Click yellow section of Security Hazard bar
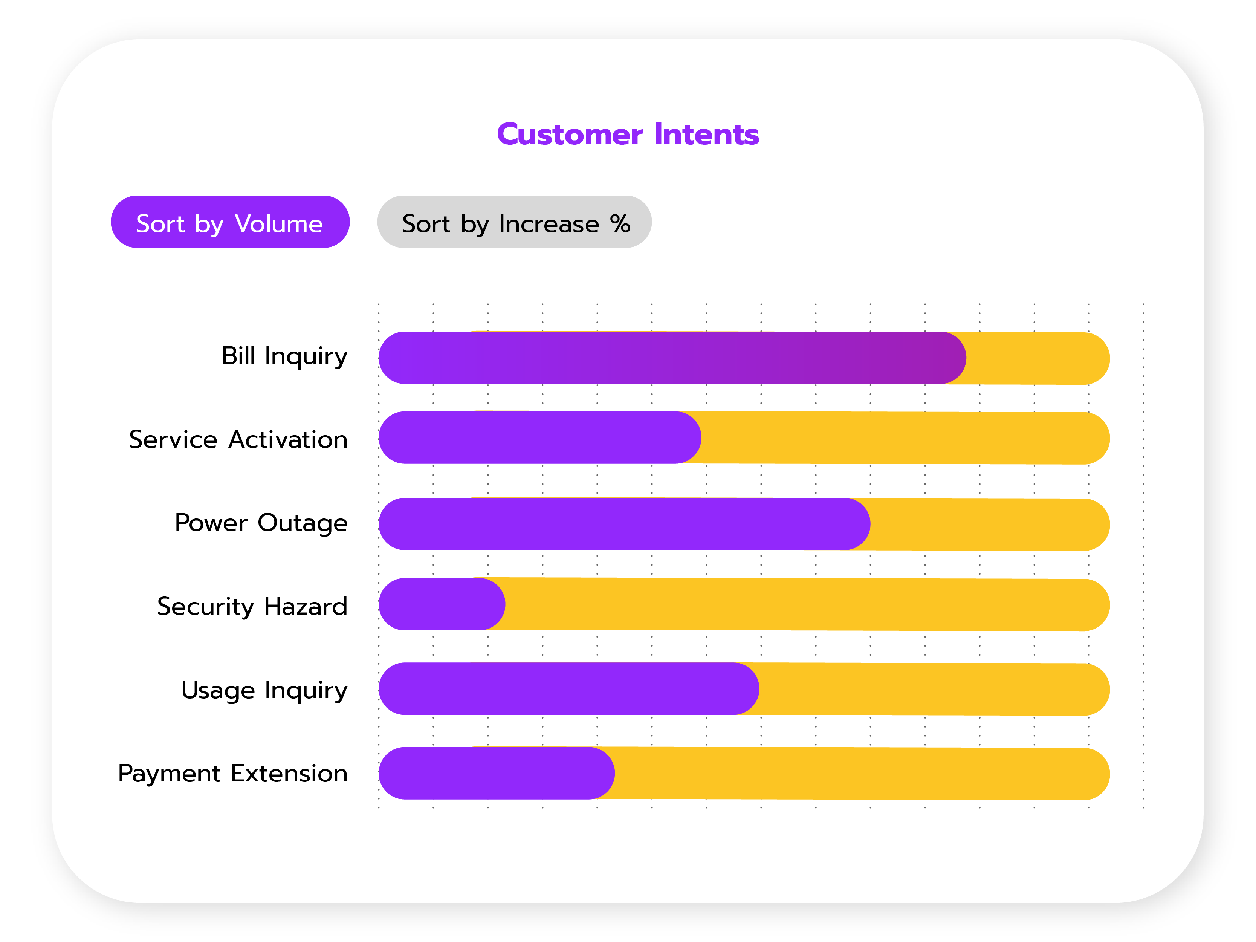The width and height of the screenshot is (1256, 942). 806,605
